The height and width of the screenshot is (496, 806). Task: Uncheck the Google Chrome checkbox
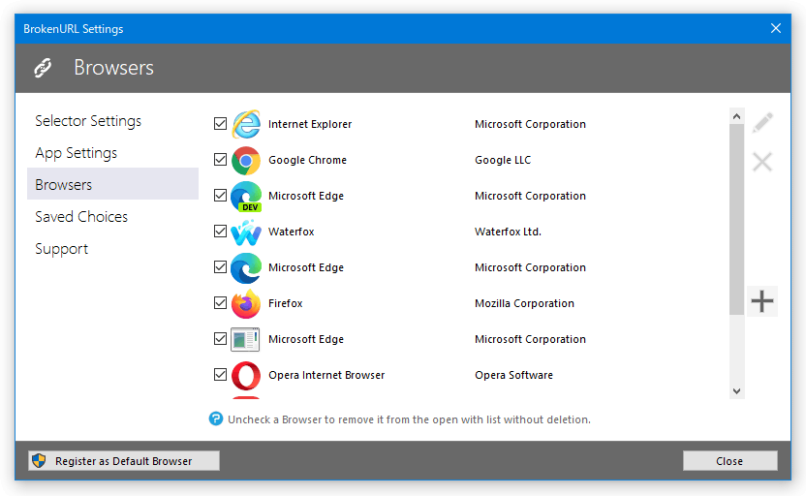[x=221, y=160]
